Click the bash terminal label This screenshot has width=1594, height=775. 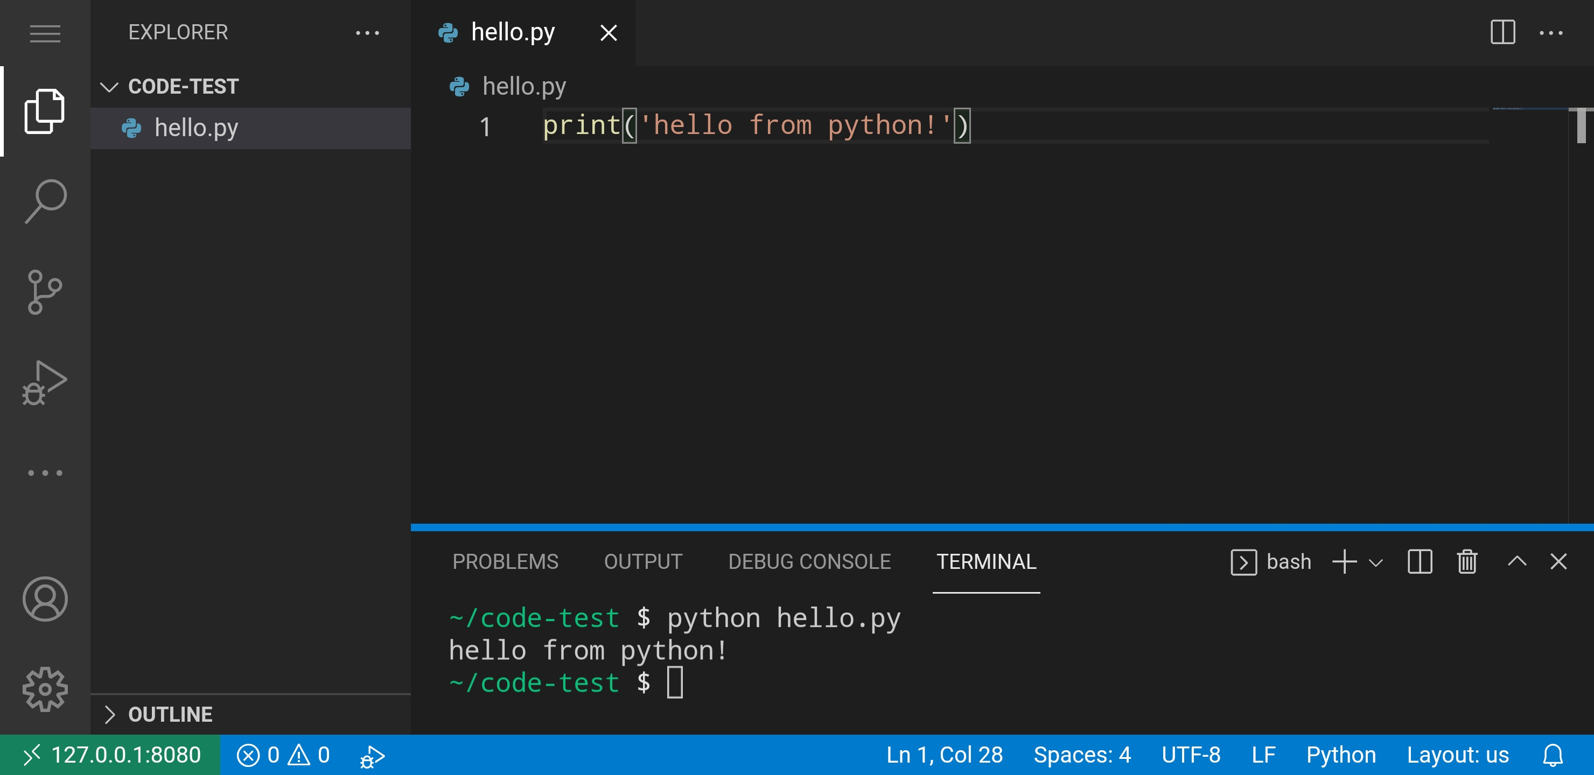click(x=1271, y=562)
